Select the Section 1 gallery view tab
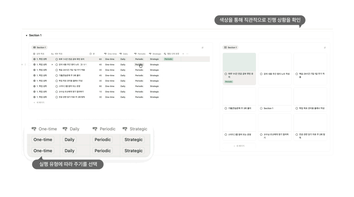This screenshot has height=197, width=354. pos(230,47)
